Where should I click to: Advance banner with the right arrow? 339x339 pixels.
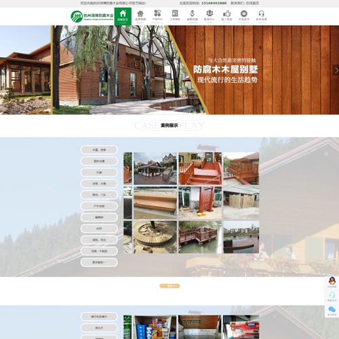336,71
